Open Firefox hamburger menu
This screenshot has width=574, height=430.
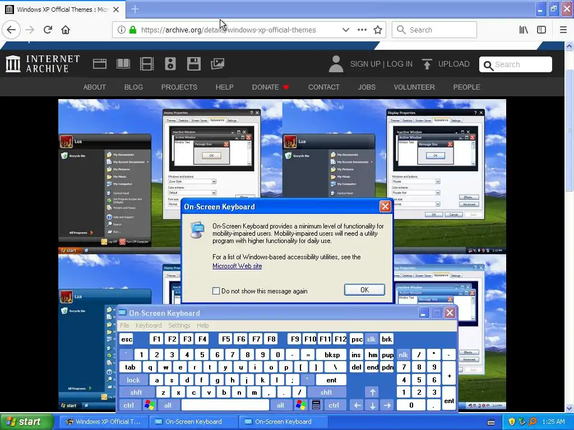tap(563, 30)
